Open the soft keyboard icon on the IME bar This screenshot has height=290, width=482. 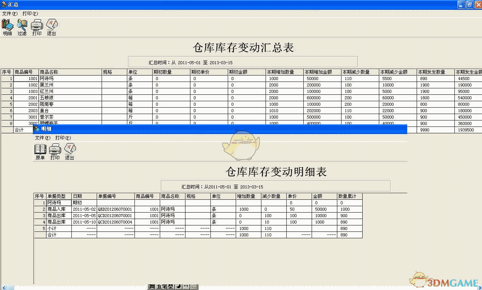tap(194, 287)
